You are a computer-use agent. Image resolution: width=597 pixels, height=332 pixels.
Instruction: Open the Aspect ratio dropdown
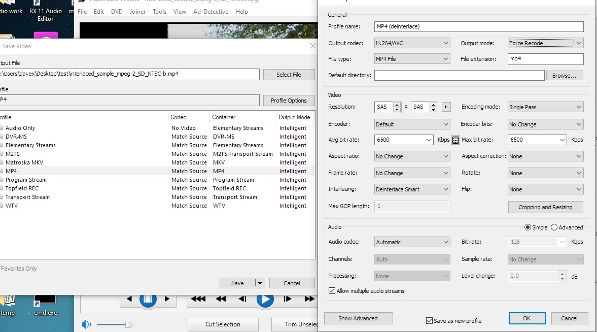click(412, 156)
